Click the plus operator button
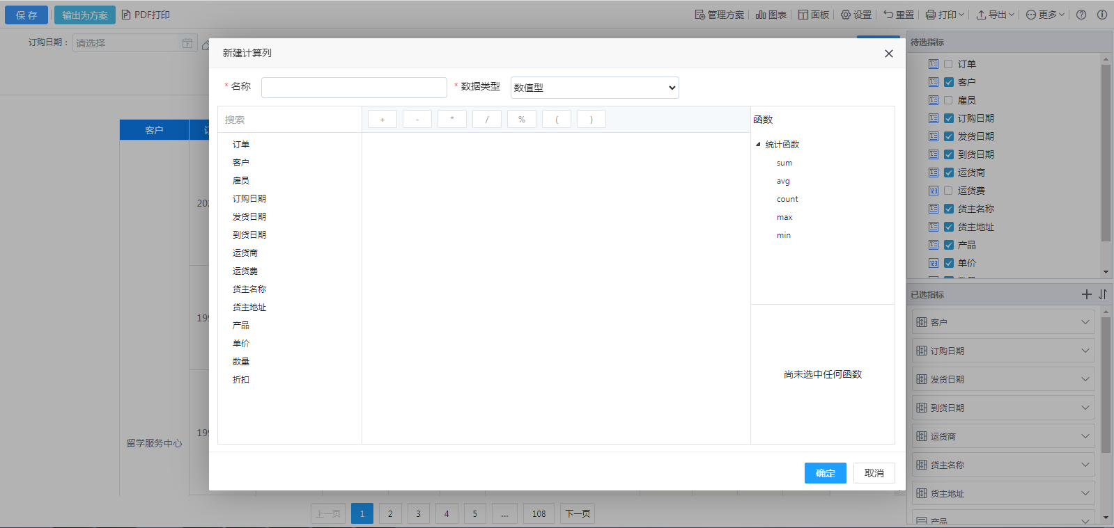1114x528 pixels. click(382, 120)
